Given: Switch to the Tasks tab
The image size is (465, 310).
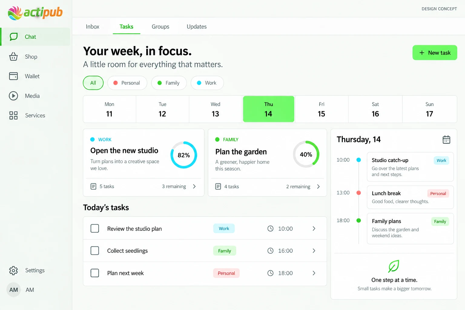Looking at the screenshot, I should 127,27.
